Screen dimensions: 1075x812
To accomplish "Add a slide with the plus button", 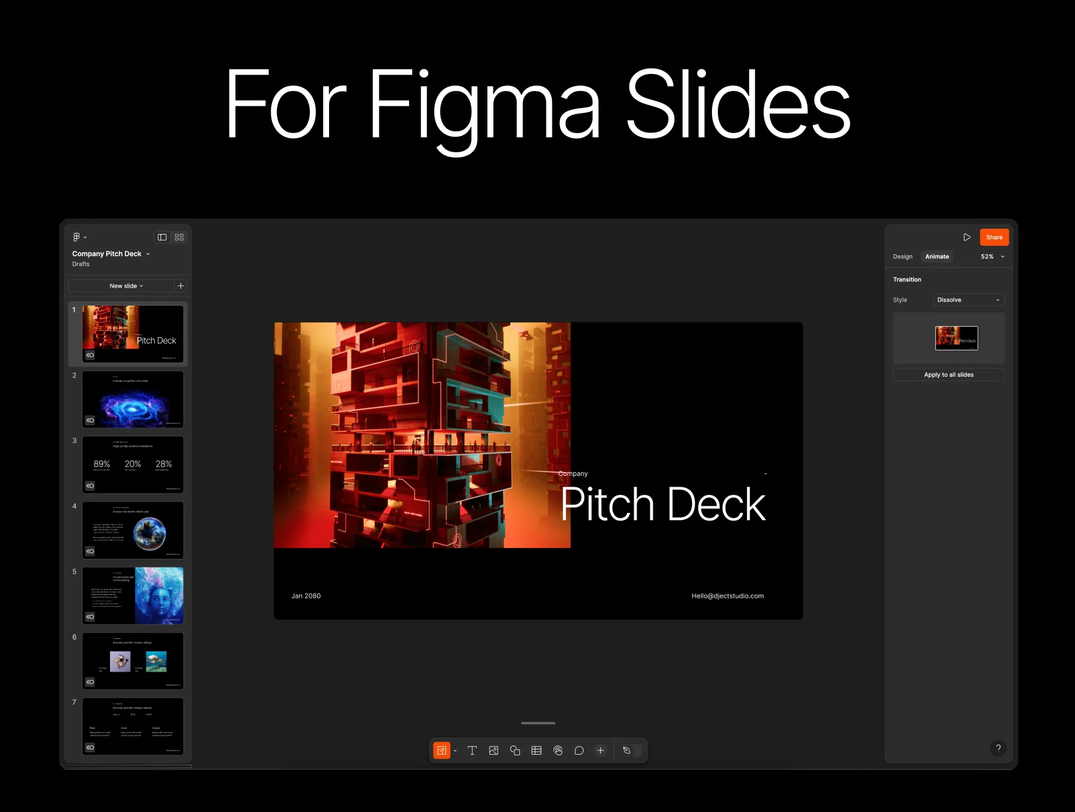I will (x=181, y=286).
